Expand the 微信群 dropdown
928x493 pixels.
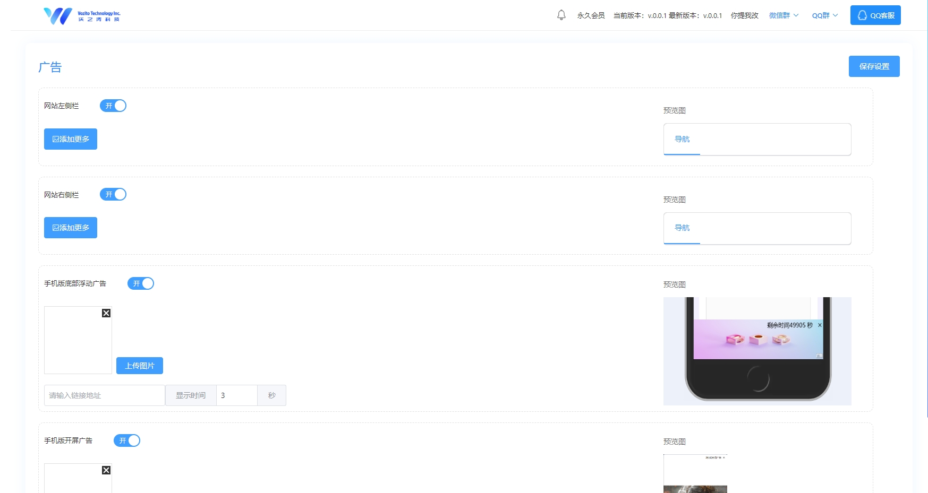[784, 15]
